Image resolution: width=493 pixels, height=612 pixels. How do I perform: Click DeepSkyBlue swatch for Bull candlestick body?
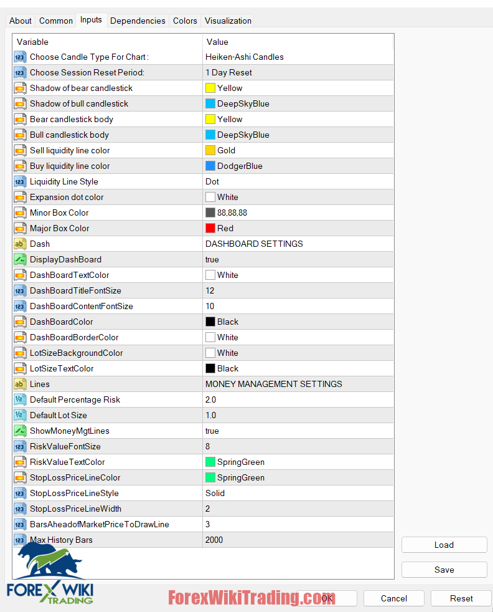[210, 135]
